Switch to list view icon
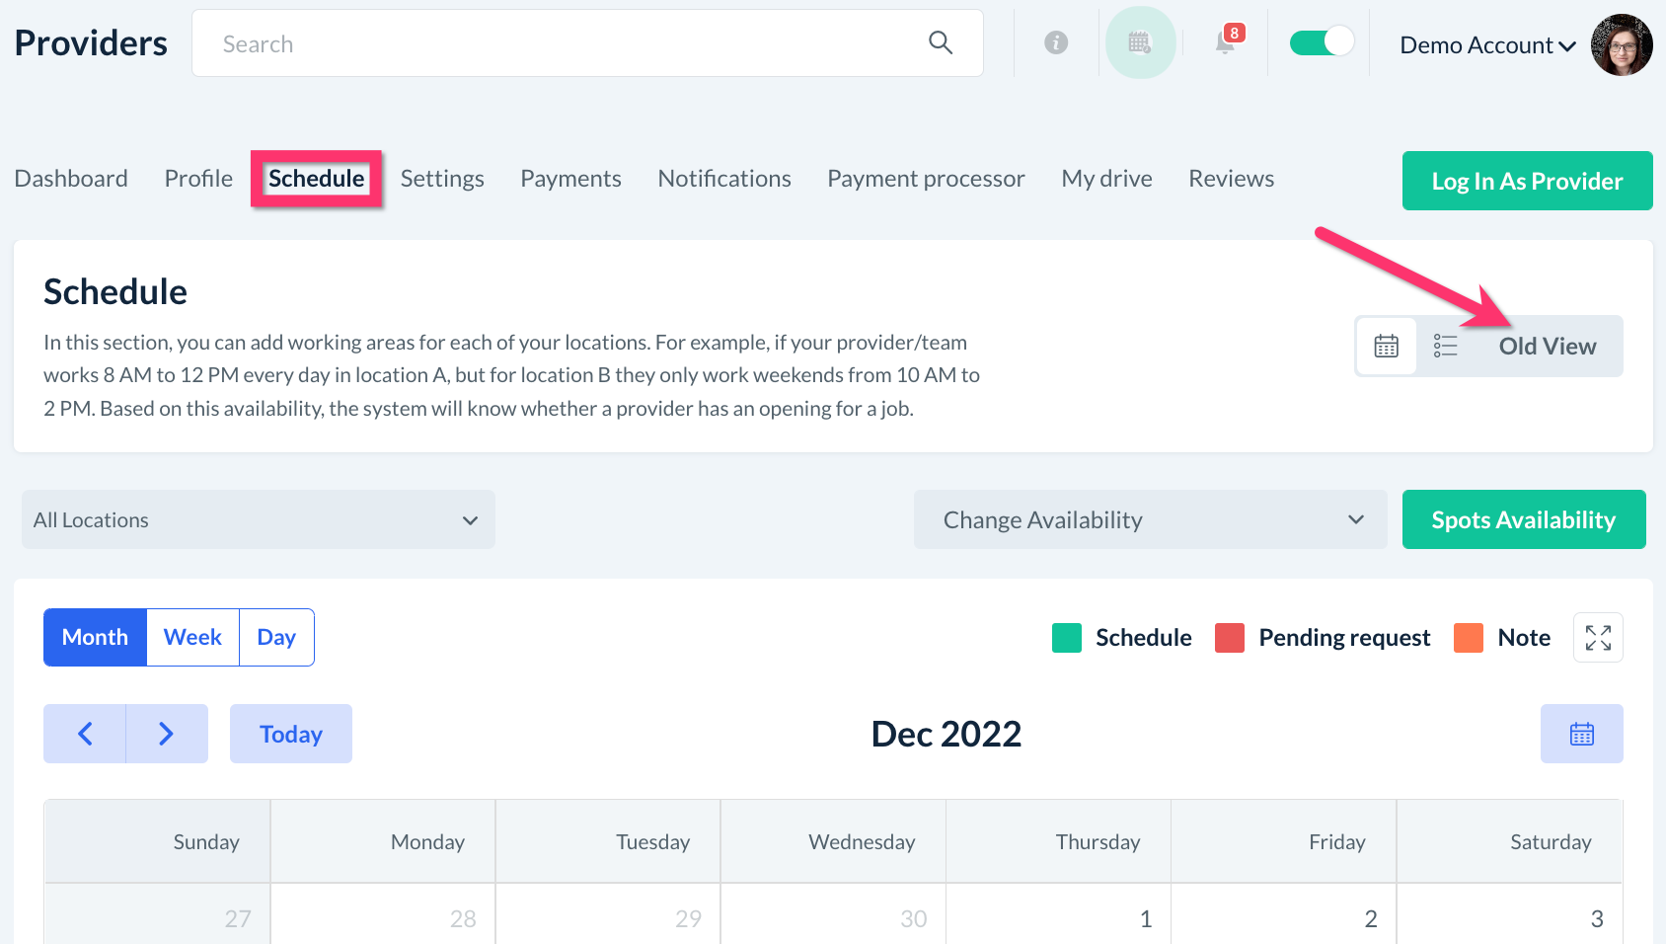1666x944 pixels. [1445, 346]
